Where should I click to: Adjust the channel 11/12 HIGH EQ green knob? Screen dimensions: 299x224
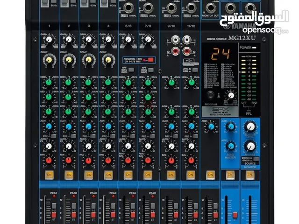(191, 83)
